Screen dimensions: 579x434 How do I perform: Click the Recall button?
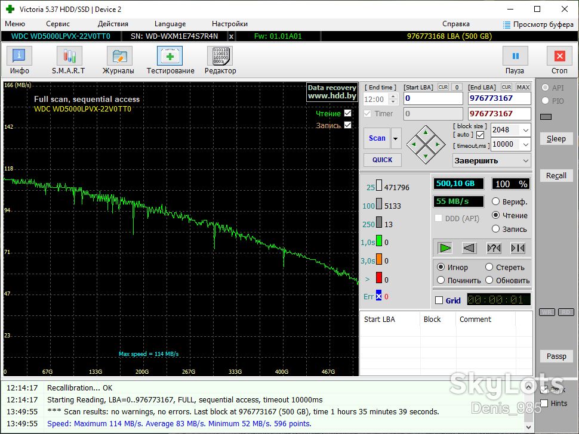point(556,175)
